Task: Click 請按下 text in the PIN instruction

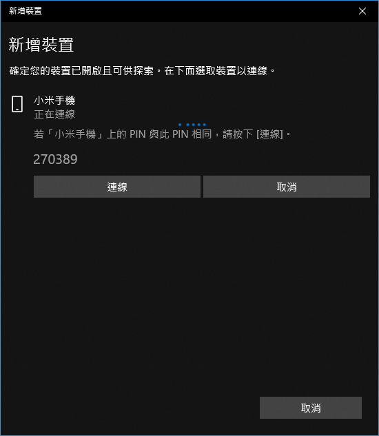Action: 238,134
